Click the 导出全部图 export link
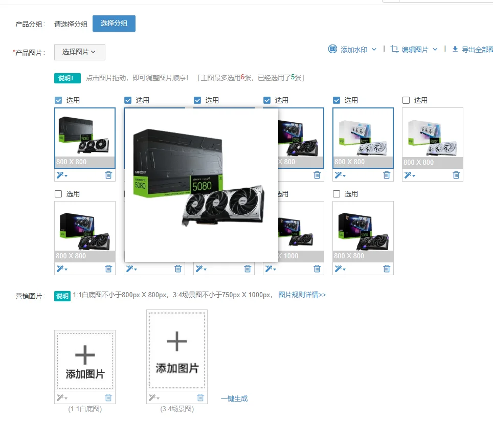Screen dimensions: 493x422 pos(472,50)
